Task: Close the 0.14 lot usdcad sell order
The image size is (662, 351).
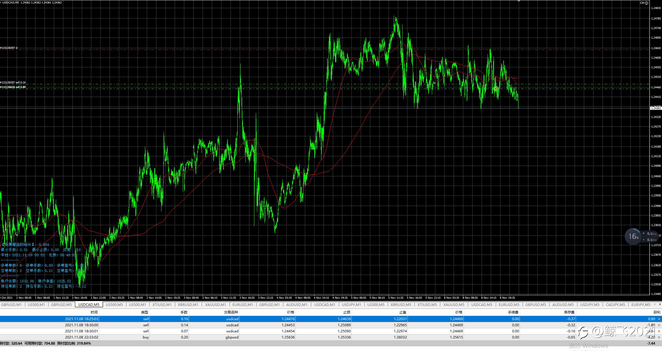Action: point(659,325)
